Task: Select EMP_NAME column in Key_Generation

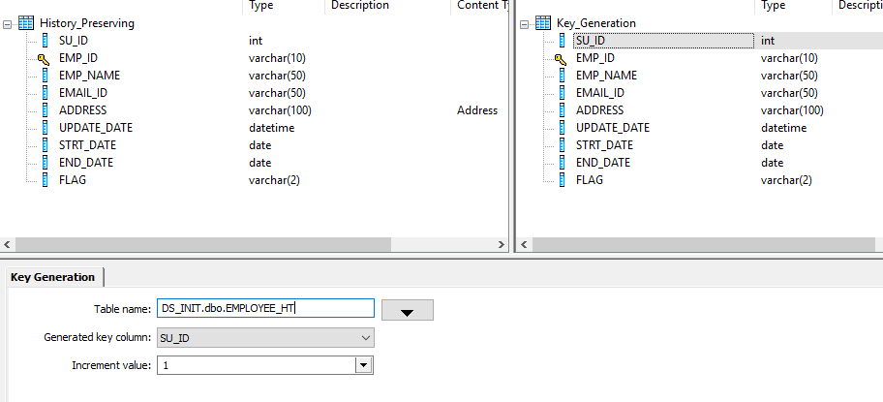Action: [606, 76]
